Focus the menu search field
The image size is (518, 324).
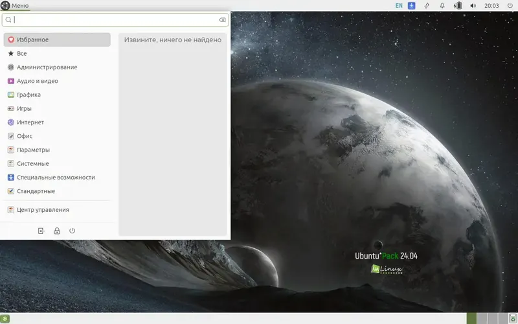click(115, 20)
